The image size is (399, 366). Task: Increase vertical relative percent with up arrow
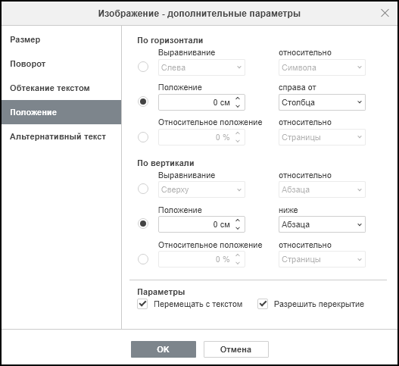pyautogui.click(x=238, y=255)
